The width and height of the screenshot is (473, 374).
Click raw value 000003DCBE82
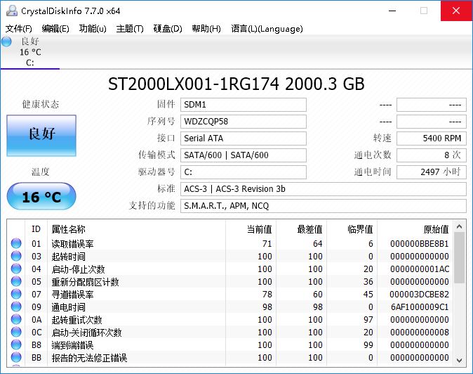click(x=420, y=294)
